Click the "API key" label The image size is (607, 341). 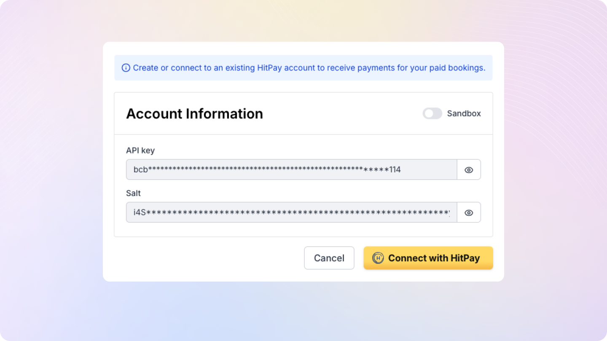[140, 150]
